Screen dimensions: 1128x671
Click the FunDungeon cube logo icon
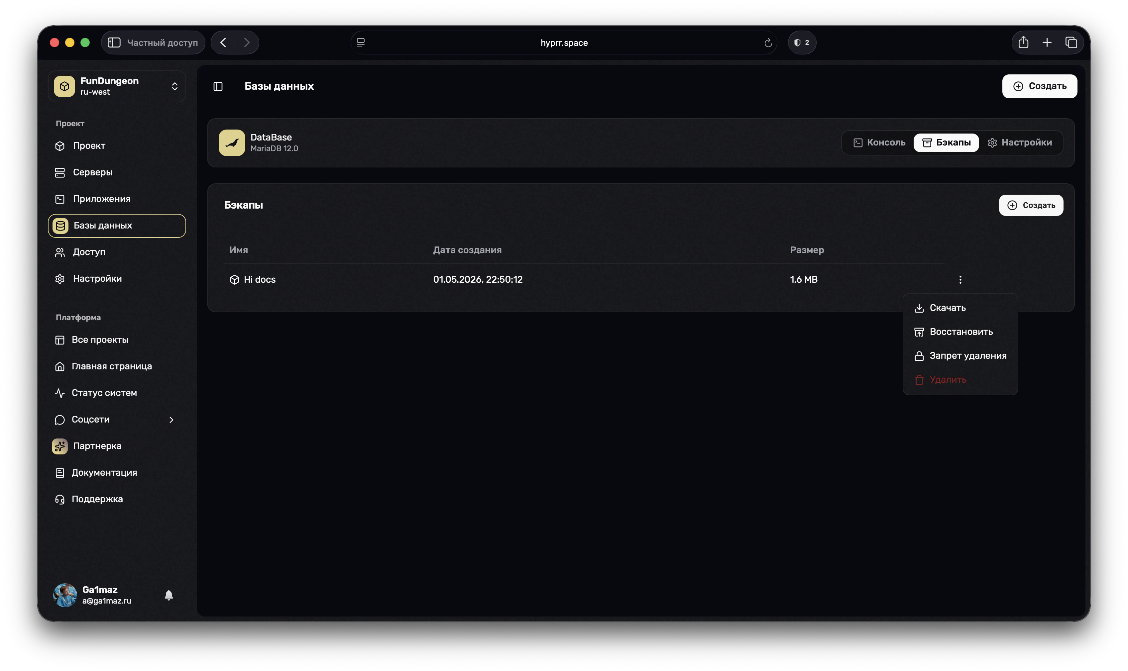point(64,86)
